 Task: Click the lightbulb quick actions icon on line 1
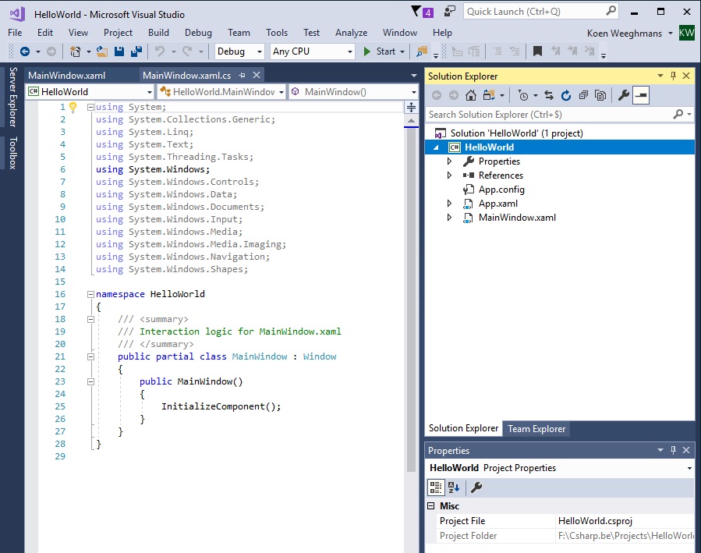click(73, 107)
